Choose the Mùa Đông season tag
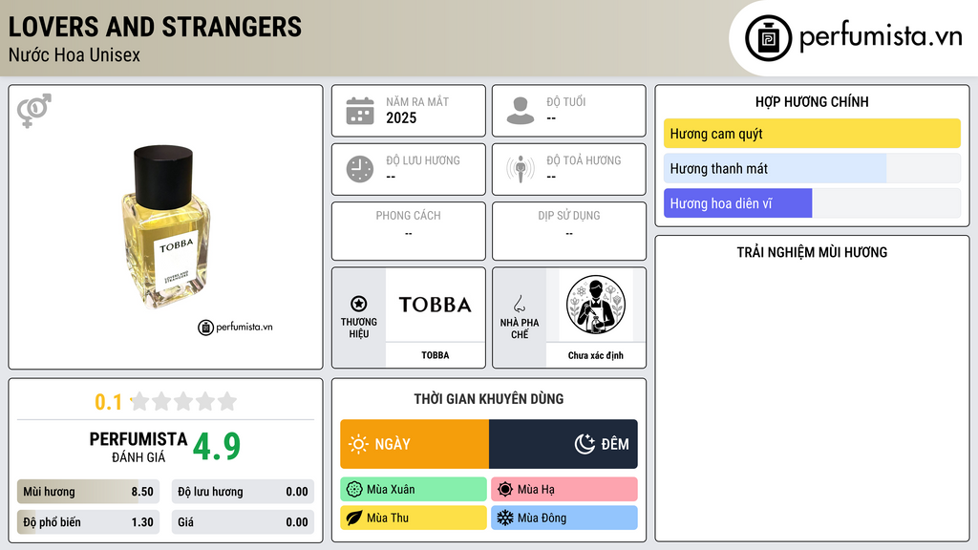The height and width of the screenshot is (550, 978). click(564, 518)
